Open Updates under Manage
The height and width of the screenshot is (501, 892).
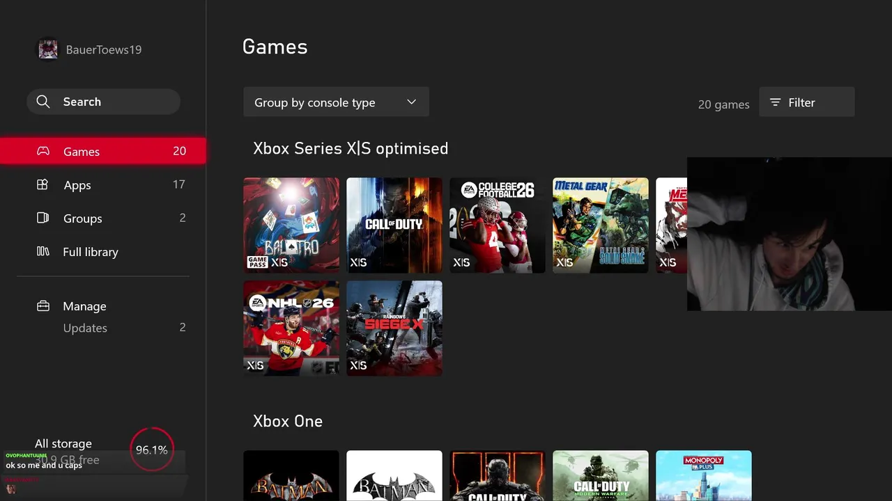point(85,328)
